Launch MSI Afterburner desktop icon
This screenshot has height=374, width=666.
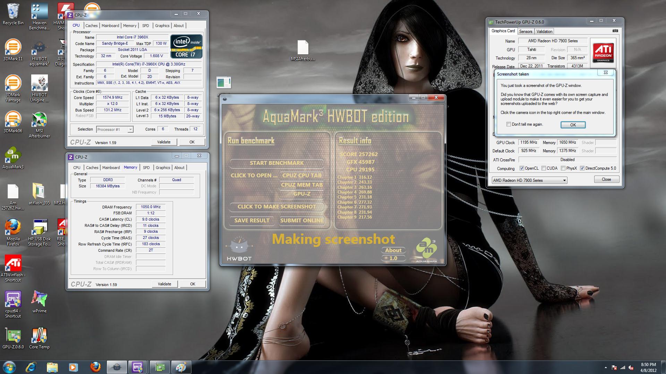tap(39, 125)
